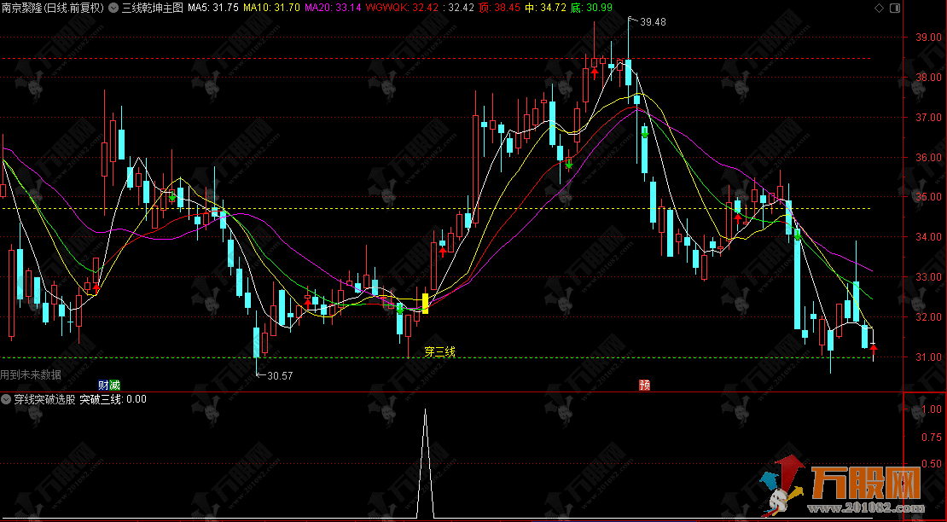Expand the 穿线突破选股 indicator dropdown arrow
Image resolution: width=947 pixels, height=522 pixels.
[x=7, y=398]
